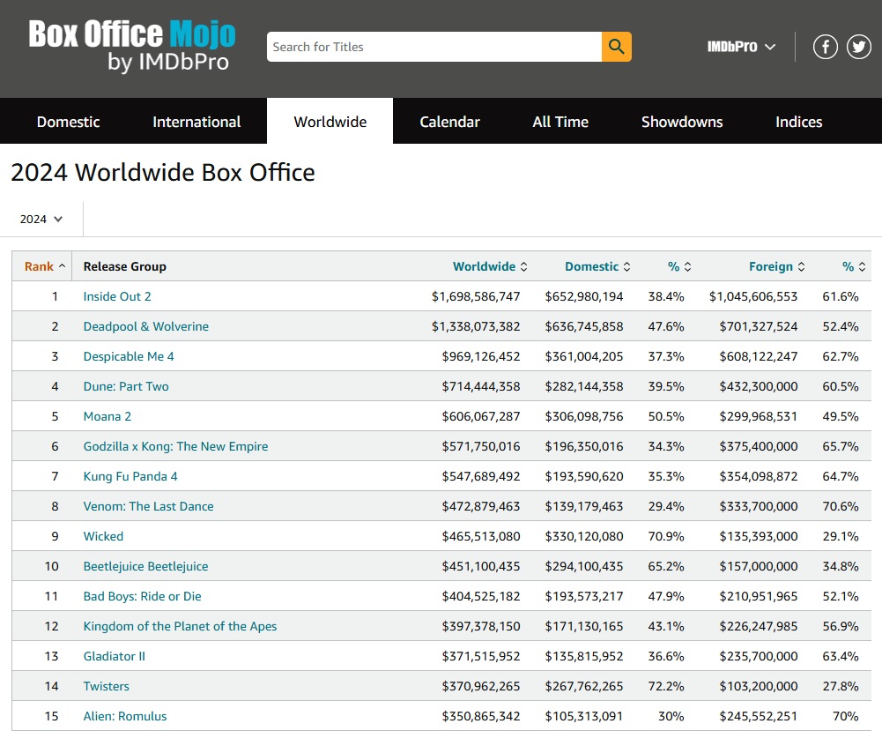Open the IMDbPro dropdown menu

coord(741,47)
